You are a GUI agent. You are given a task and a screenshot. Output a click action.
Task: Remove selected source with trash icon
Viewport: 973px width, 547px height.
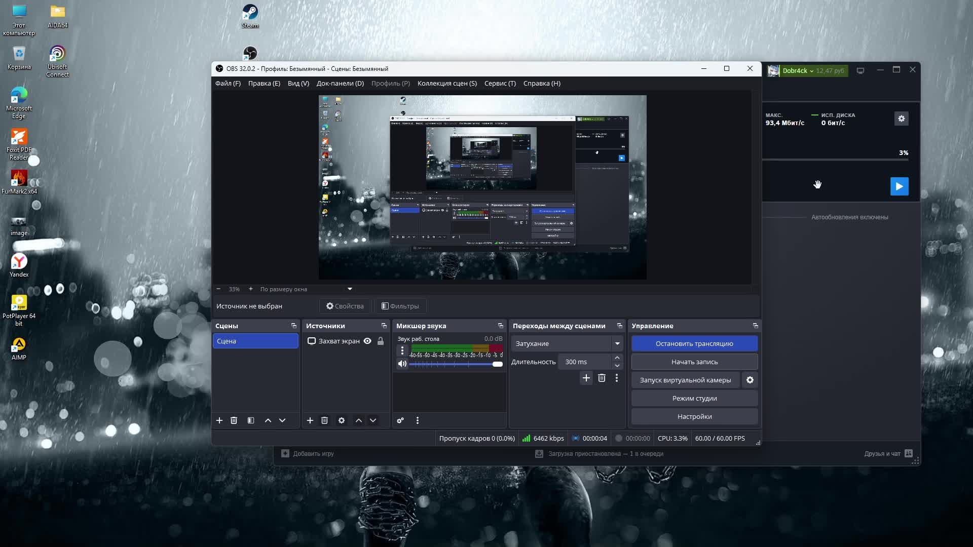[x=324, y=420]
